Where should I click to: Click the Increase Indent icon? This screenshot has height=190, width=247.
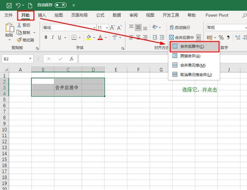(x=162, y=37)
